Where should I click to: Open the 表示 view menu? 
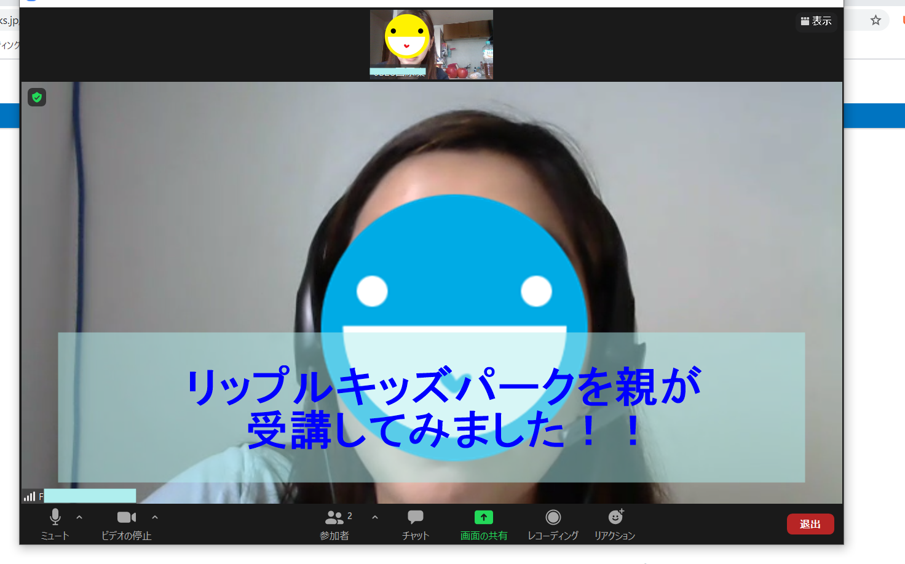[816, 22]
